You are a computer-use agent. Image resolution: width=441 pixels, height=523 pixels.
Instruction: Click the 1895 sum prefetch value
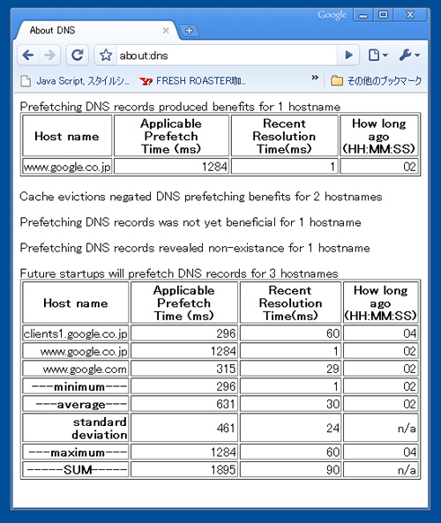(x=184, y=469)
